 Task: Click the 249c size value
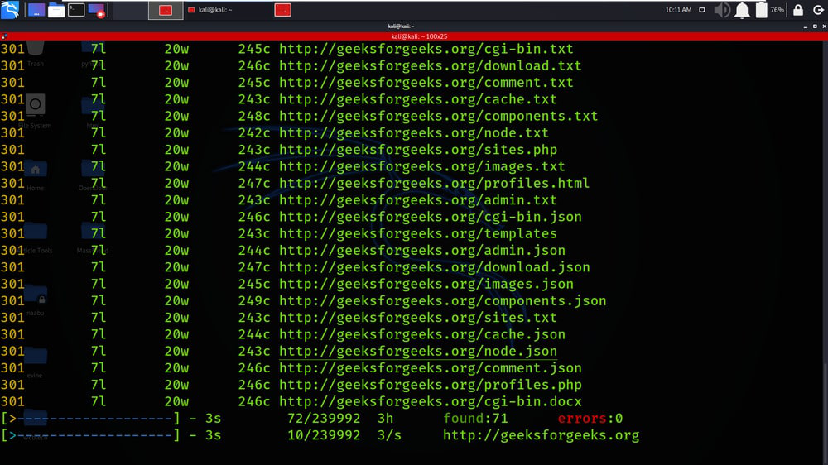click(x=254, y=301)
